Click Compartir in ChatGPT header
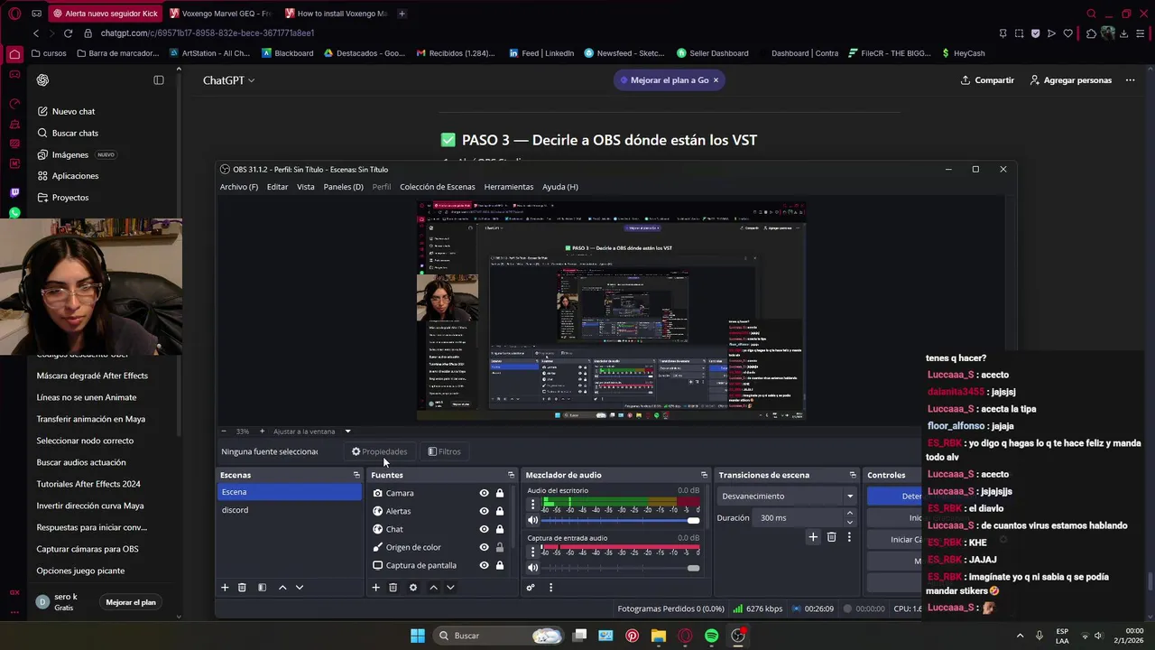 click(x=987, y=80)
